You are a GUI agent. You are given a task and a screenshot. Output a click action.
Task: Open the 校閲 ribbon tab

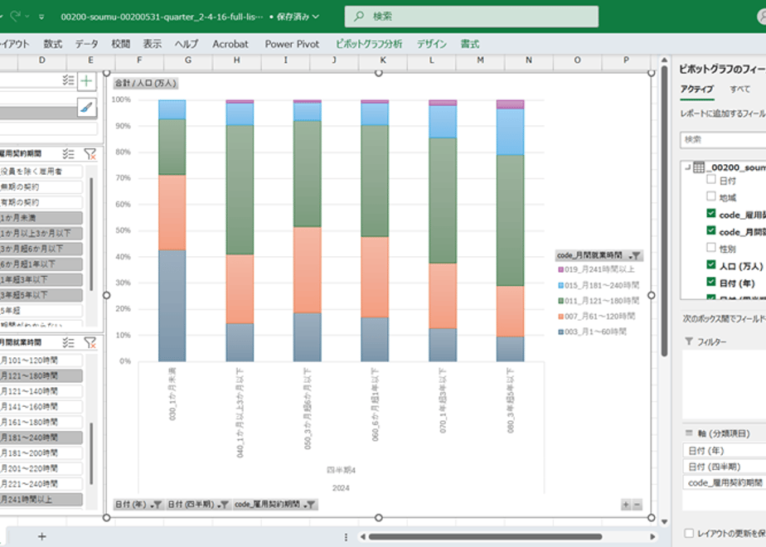pos(121,44)
